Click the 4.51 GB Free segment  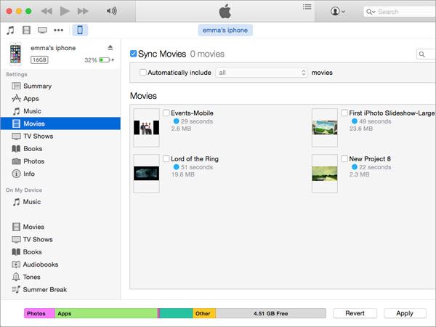271,313
